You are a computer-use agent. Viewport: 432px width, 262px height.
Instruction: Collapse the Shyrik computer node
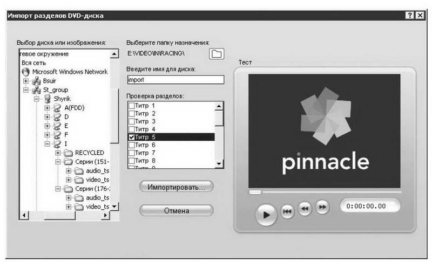tap(36, 99)
